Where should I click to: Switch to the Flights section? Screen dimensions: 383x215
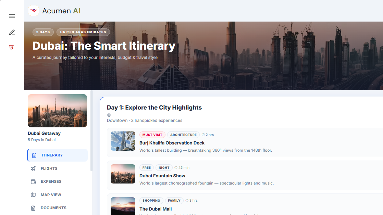(58, 168)
